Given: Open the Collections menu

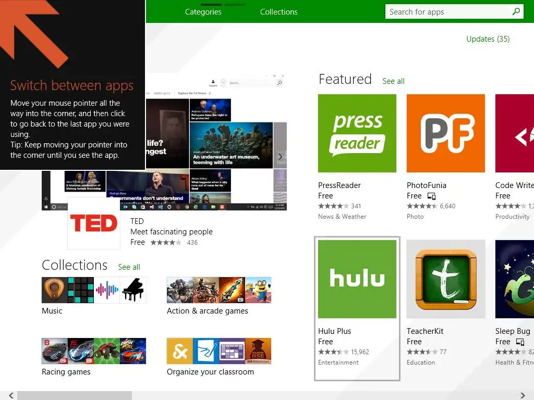Looking at the screenshot, I should (278, 12).
